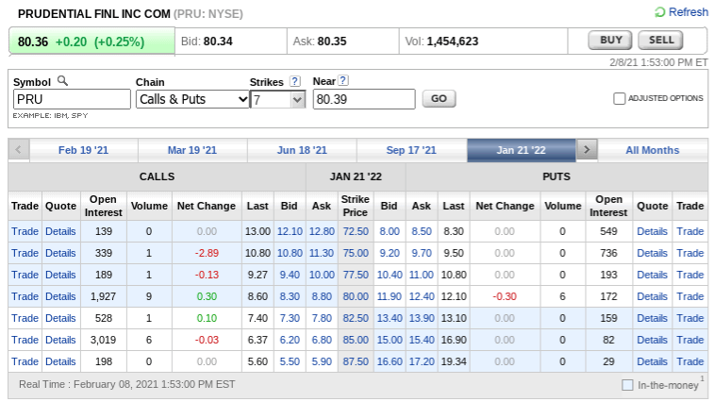Click the Strike Price column header
The width and height of the screenshot is (714, 402).
tap(356, 206)
